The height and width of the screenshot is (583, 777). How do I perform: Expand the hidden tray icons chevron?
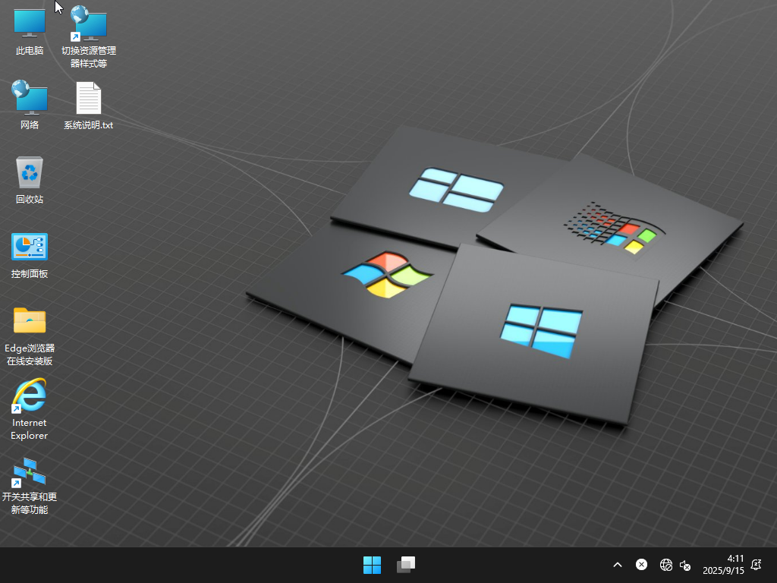(618, 565)
